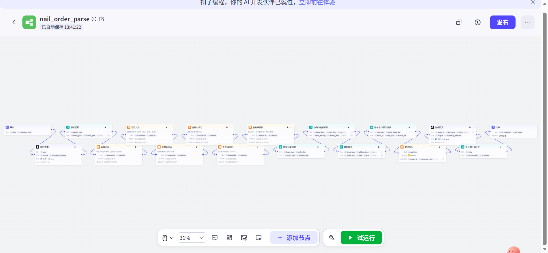Click the image export icon in toolbar

(244, 238)
